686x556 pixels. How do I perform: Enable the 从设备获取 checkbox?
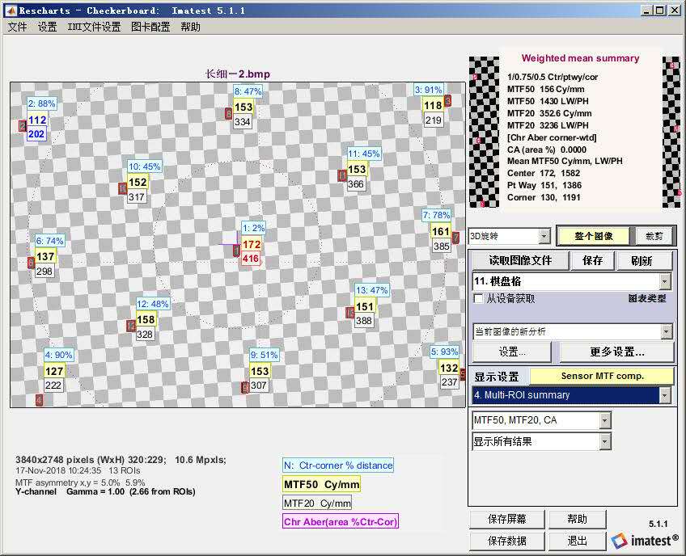coord(479,298)
